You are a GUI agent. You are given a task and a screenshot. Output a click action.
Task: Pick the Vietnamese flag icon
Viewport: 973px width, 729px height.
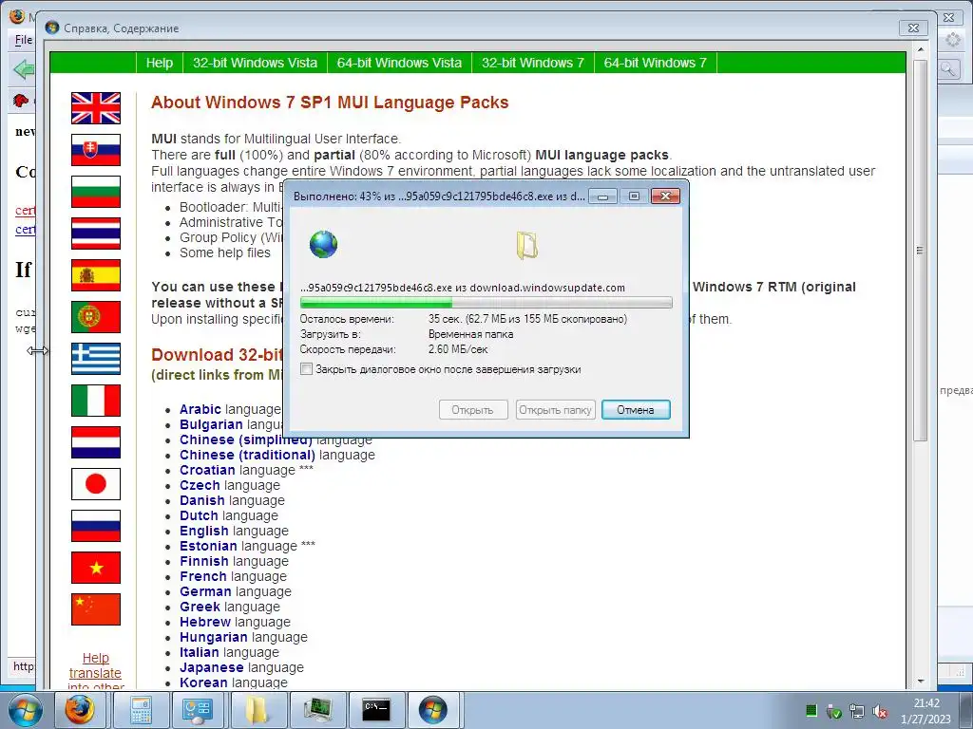coord(96,568)
